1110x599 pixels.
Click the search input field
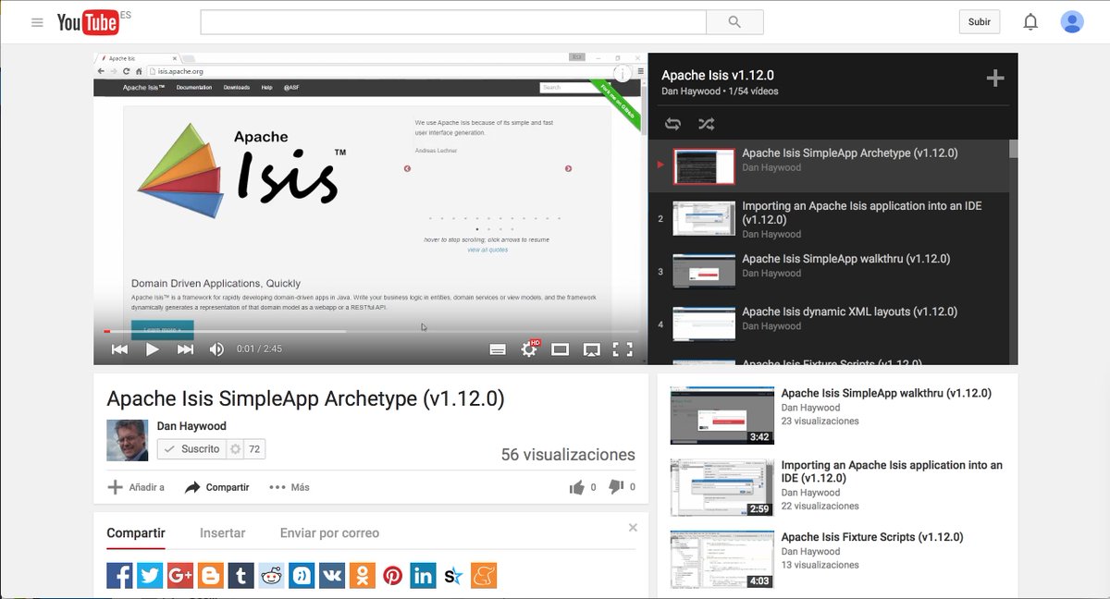pyautogui.click(x=453, y=22)
